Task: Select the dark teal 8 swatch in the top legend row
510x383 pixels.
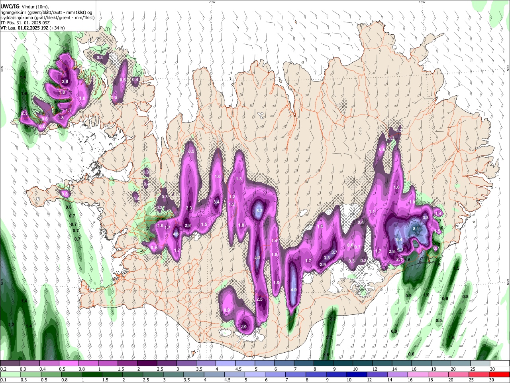Action: point(324,363)
